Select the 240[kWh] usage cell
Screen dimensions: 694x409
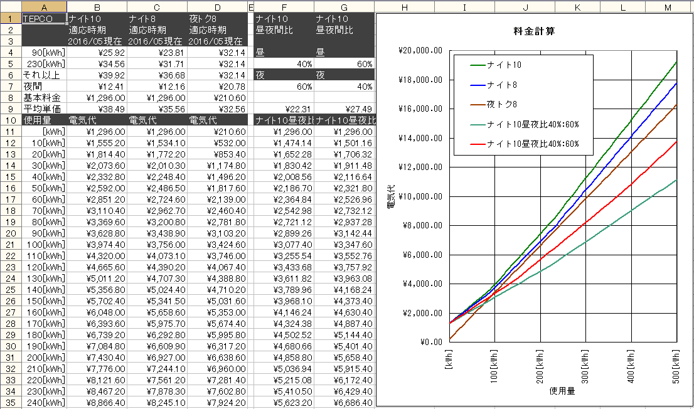click(x=45, y=403)
